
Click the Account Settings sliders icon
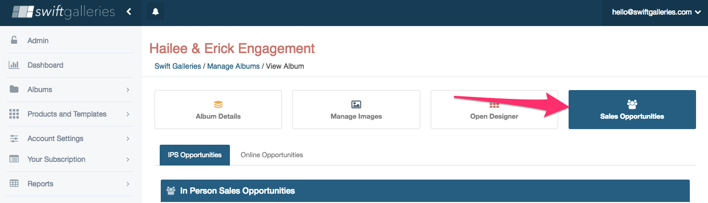click(x=14, y=138)
